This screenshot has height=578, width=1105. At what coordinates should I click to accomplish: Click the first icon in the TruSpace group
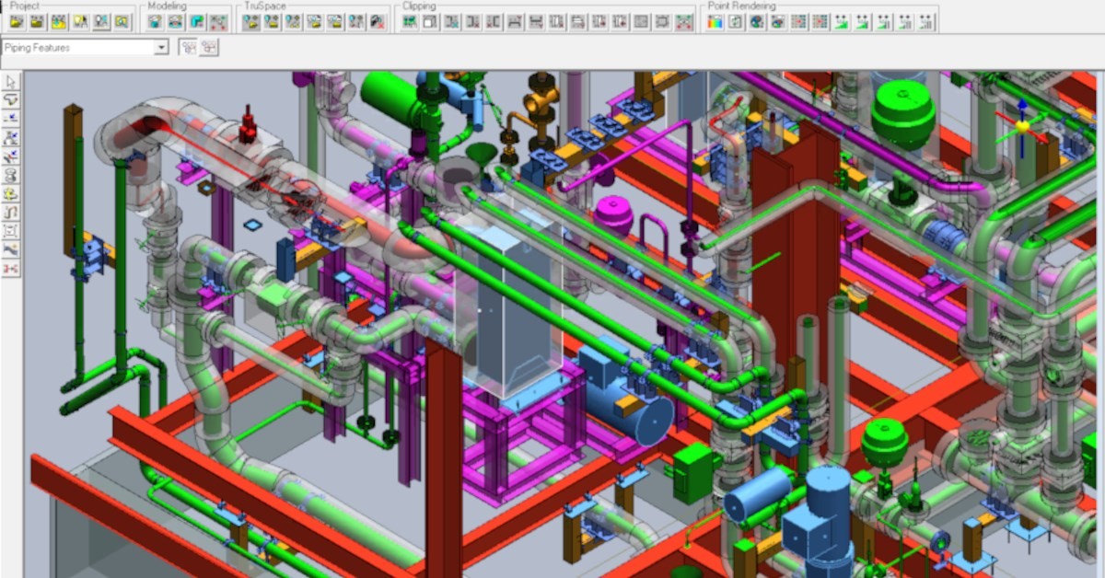click(250, 21)
